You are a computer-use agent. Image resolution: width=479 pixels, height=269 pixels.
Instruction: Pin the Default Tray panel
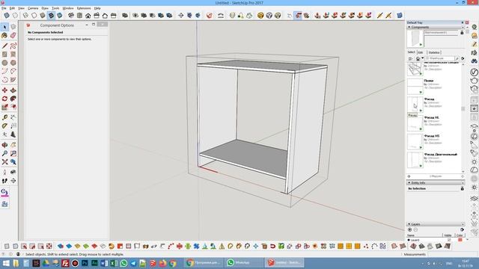click(x=463, y=22)
